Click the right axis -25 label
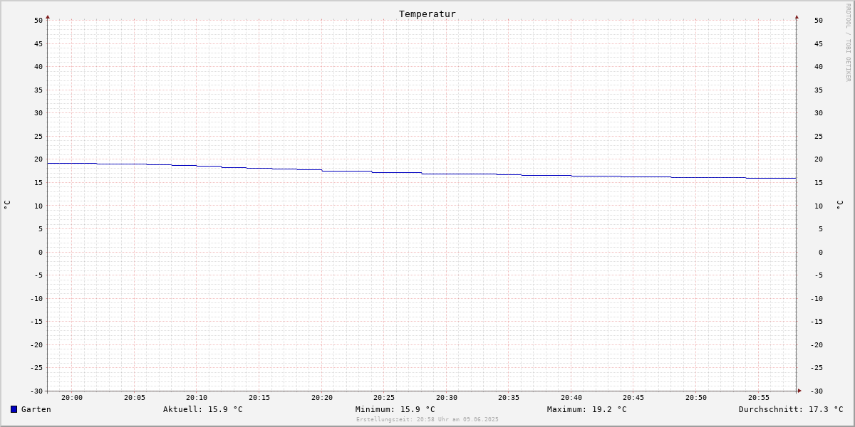 pos(817,368)
